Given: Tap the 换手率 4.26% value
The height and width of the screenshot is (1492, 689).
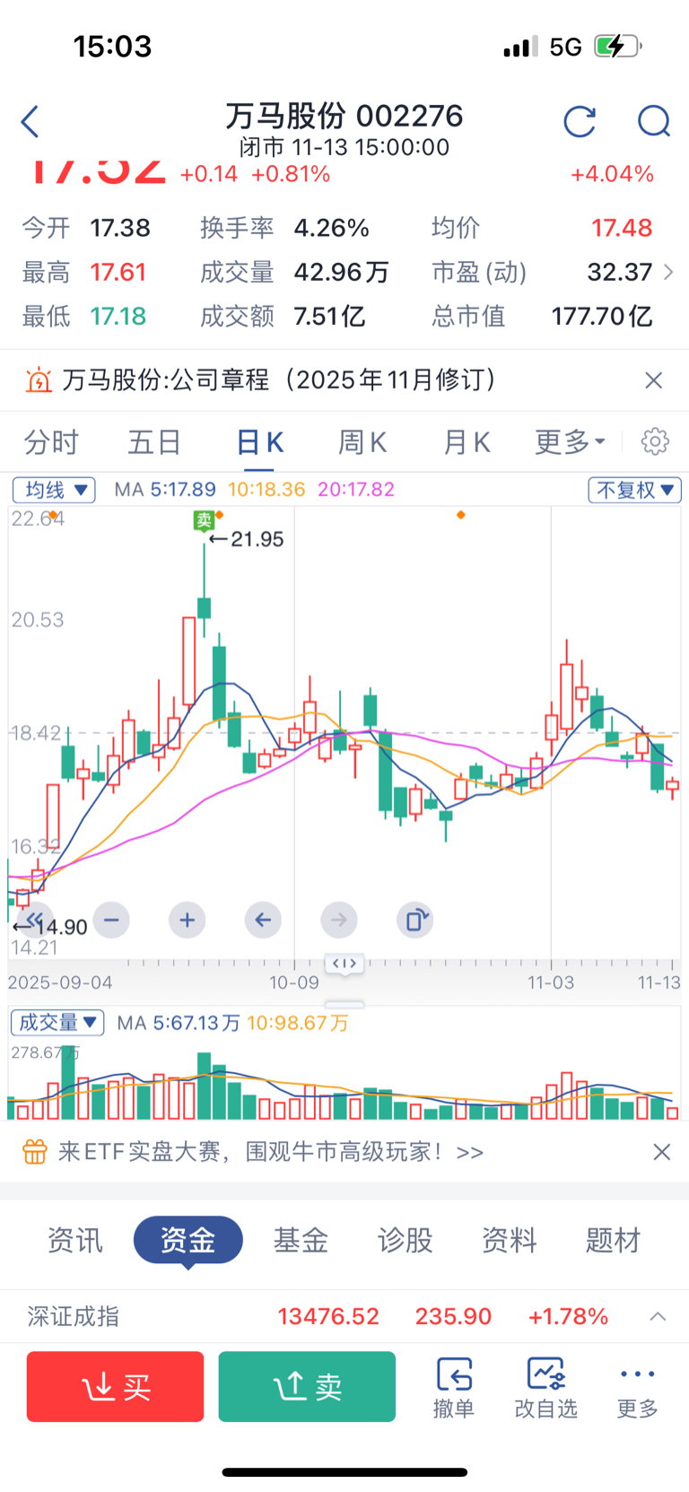Looking at the screenshot, I should pos(332,228).
